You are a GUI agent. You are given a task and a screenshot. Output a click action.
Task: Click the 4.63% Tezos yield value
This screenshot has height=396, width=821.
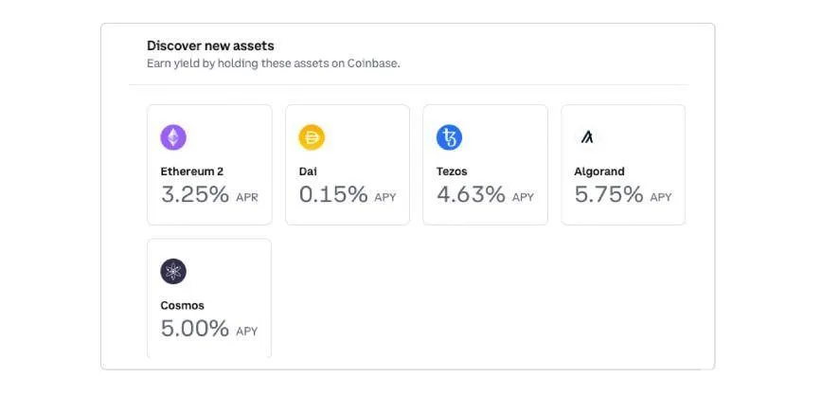(471, 195)
